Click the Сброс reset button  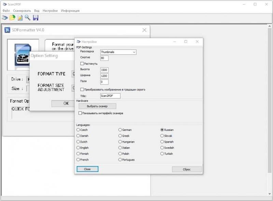tap(187, 169)
